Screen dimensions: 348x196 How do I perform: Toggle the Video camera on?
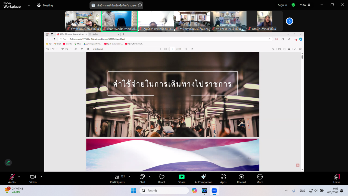[x=33, y=179]
